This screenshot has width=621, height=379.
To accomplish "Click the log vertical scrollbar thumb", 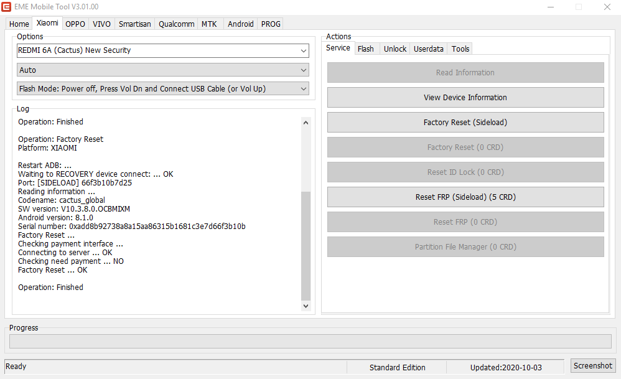I will pos(306,246).
